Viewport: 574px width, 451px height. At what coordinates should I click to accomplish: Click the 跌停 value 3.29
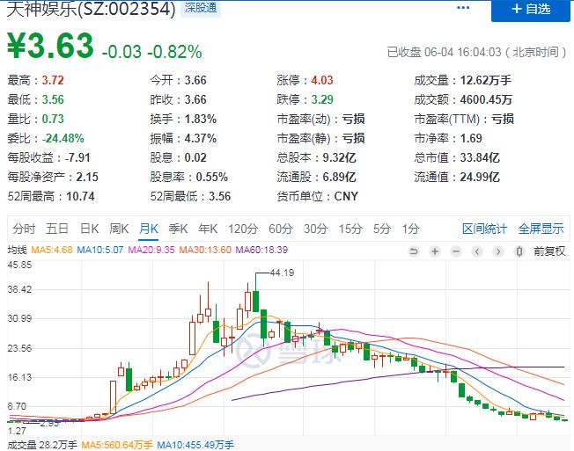point(322,99)
